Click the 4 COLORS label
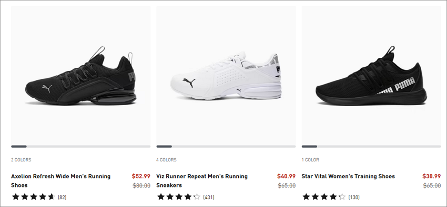Screen dimensions: 447x207 point(166,160)
